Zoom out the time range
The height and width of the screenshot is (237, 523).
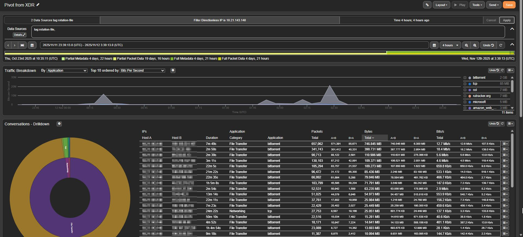pos(466,45)
